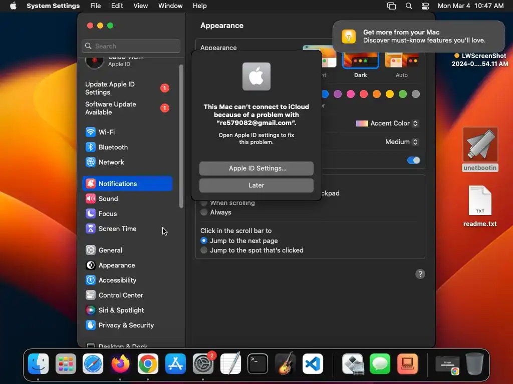Open Appearance in sidebar
Image resolution: width=513 pixels, height=384 pixels.
pyautogui.click(x=127, y=265)
